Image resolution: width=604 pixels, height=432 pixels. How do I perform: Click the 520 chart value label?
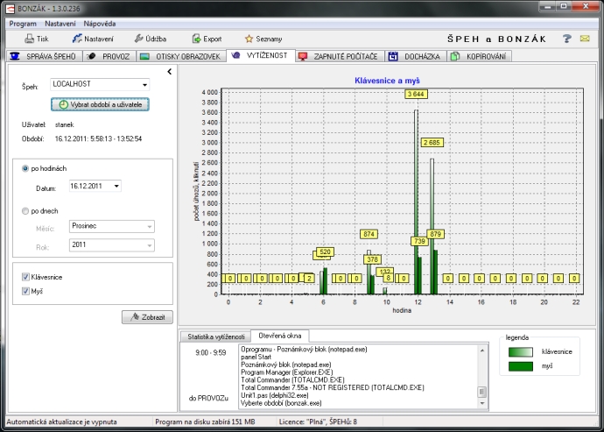point(325,251)
